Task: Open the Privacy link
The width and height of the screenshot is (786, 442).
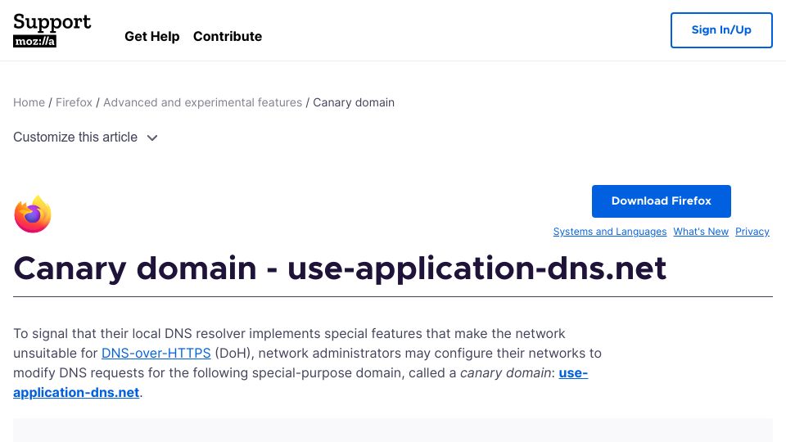Action: coord(752,232)
